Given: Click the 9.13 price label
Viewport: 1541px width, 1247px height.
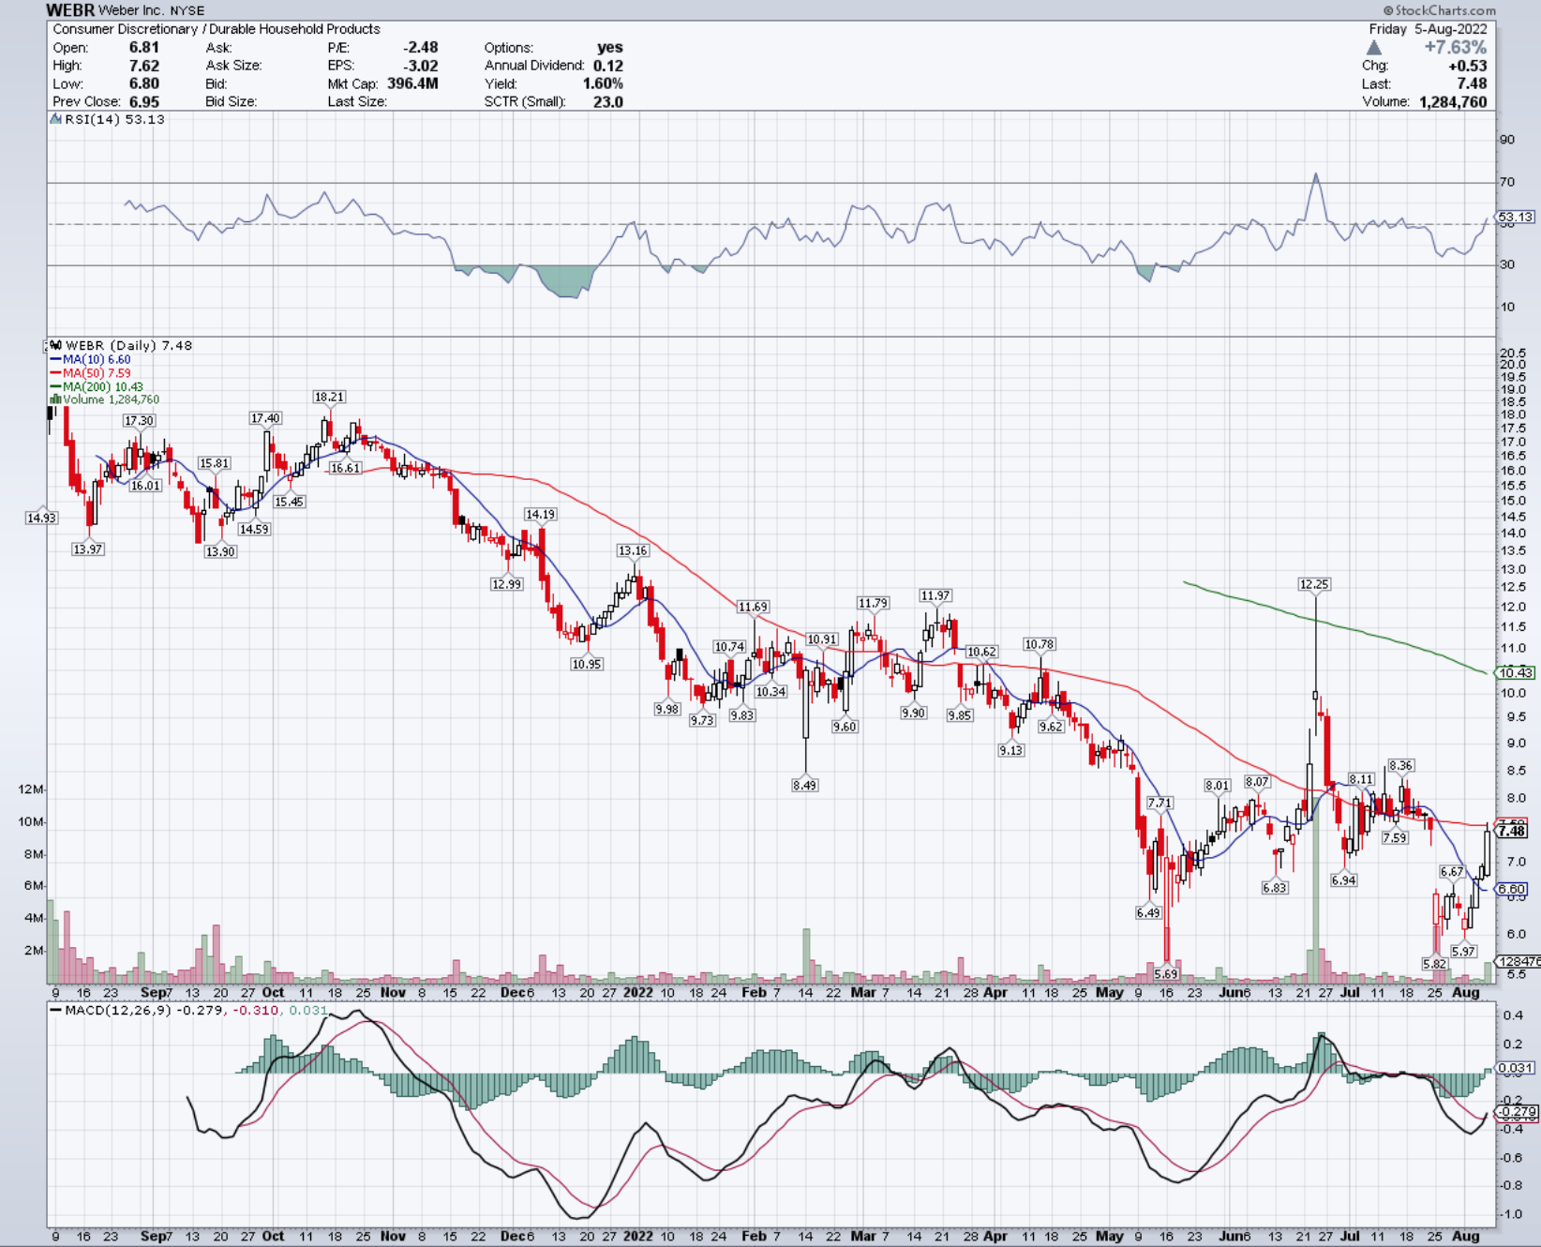Looking at the screenshot, I should point(1011,750).
